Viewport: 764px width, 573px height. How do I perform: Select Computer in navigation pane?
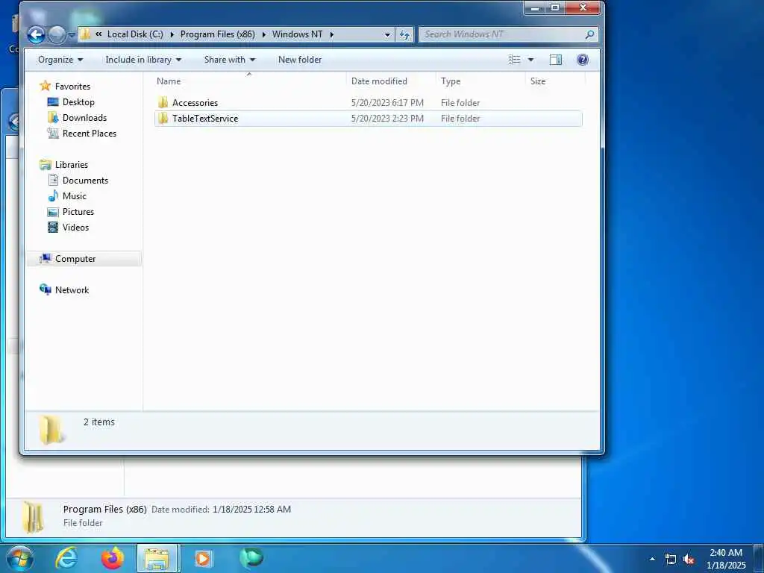tap(75, 259)
